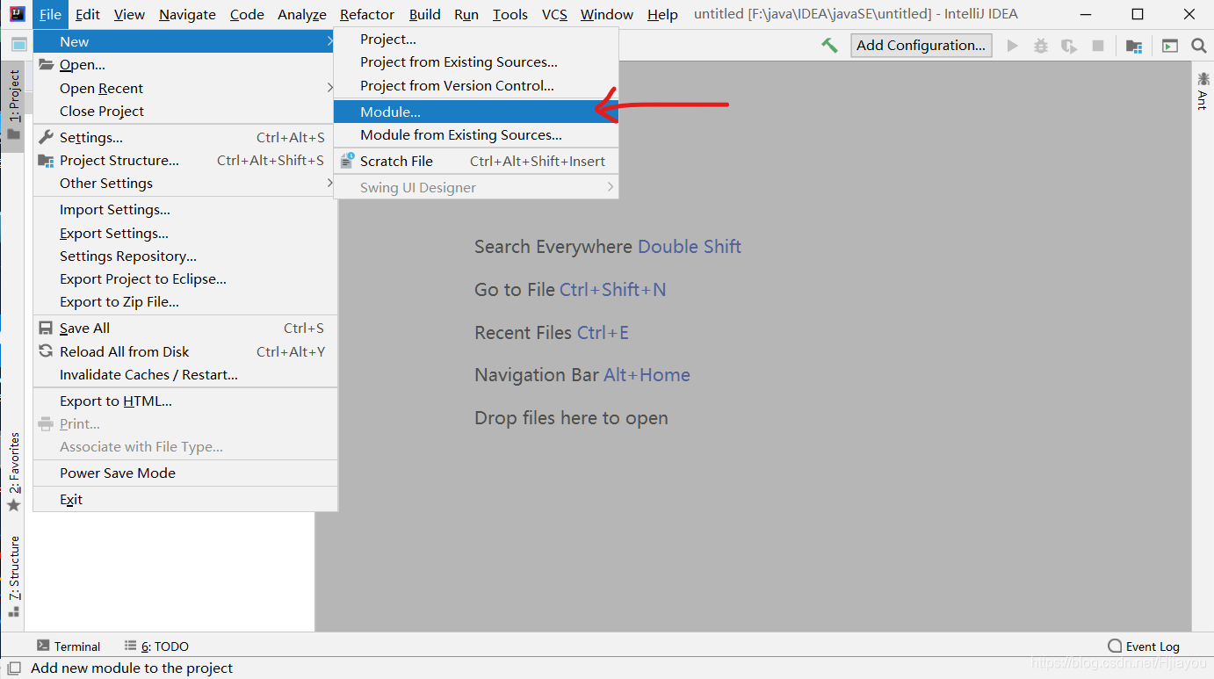Open the Refactor menu
1214x679 pixels.
[367, 14]
